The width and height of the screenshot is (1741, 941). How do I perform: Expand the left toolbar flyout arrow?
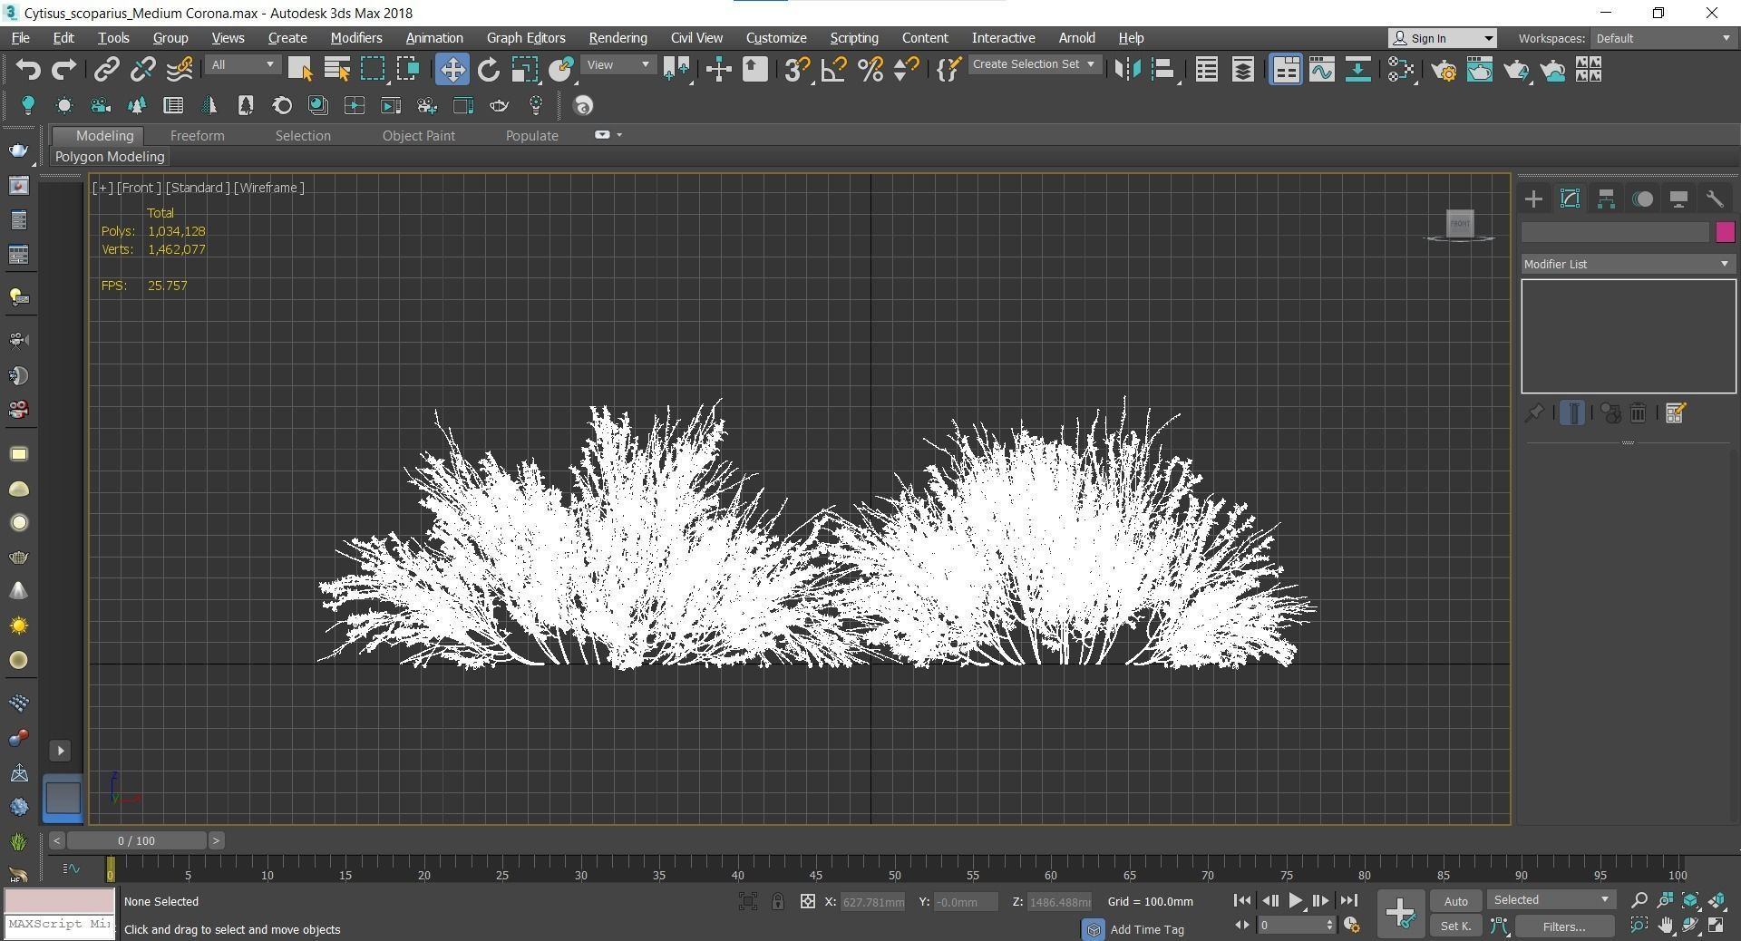(61, 751)
